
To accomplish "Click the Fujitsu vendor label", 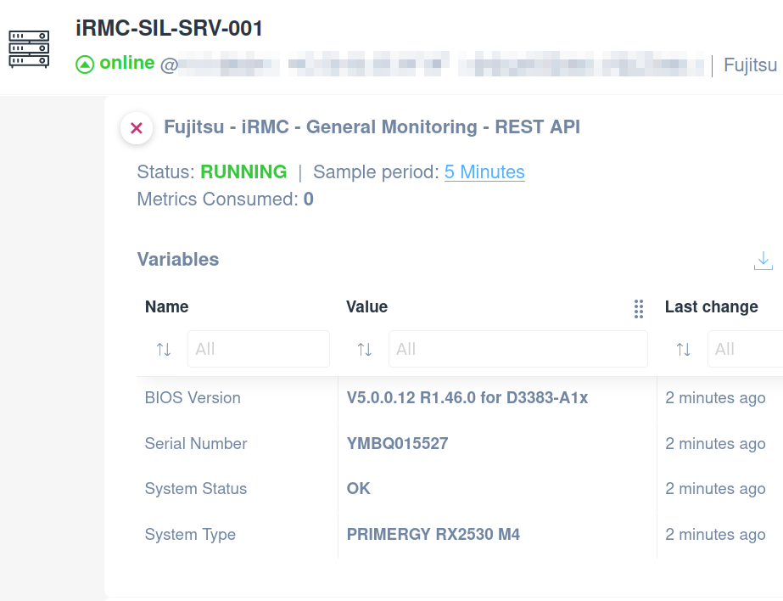I will (750, 65).
